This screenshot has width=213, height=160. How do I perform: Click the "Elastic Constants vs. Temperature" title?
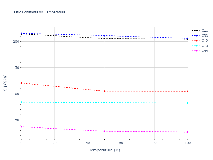click(38, 12)
